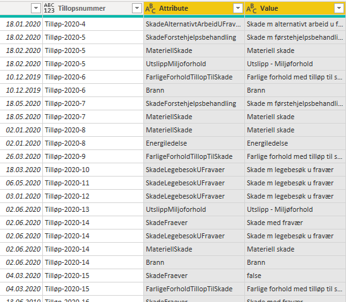Screen dimensions: 346x302
Task: Select FarligeForholdTillopTilSkade in the Tilløp-2020-9 row
Action: tap(194, 156)
